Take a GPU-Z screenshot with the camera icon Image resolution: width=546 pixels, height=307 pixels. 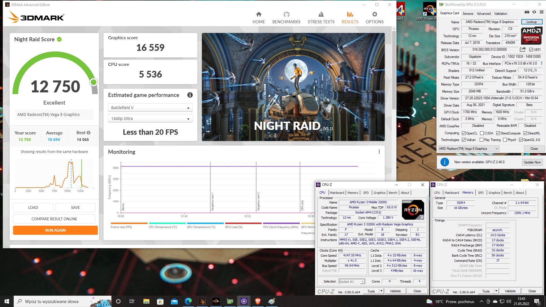(527, 12)
